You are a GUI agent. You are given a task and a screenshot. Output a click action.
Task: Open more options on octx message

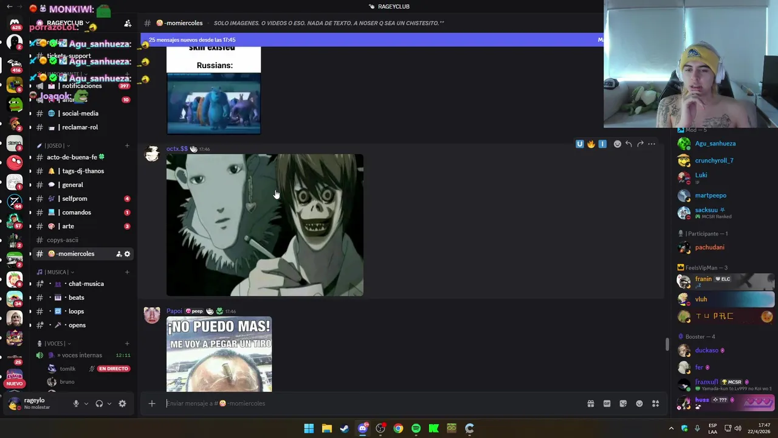(x=652, y=144)
